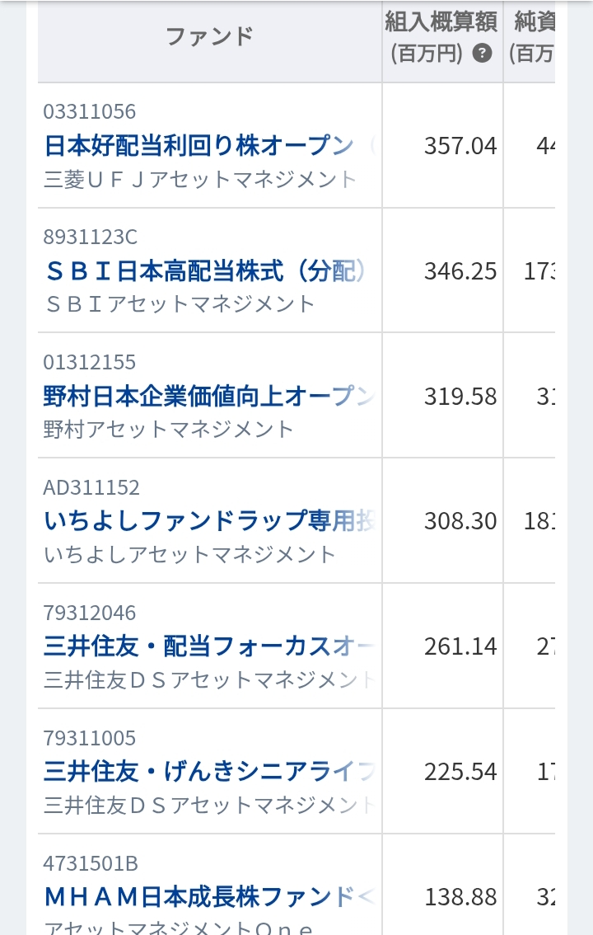Select the 357.04 amount cell
The image size is (593, 935).
tap(460, 146)
